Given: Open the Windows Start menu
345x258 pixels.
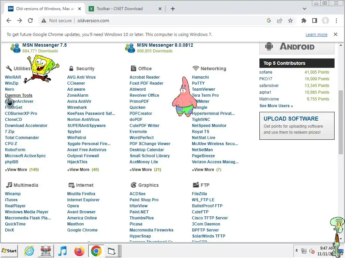Looking at the screenshot, I should (9, 251).
